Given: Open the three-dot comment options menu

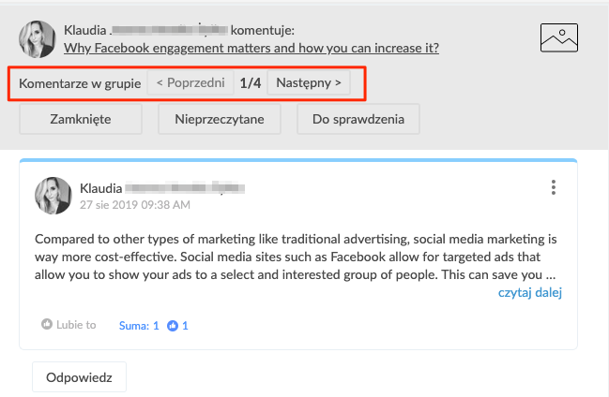Looking at the screenshot, I should 554,188.
